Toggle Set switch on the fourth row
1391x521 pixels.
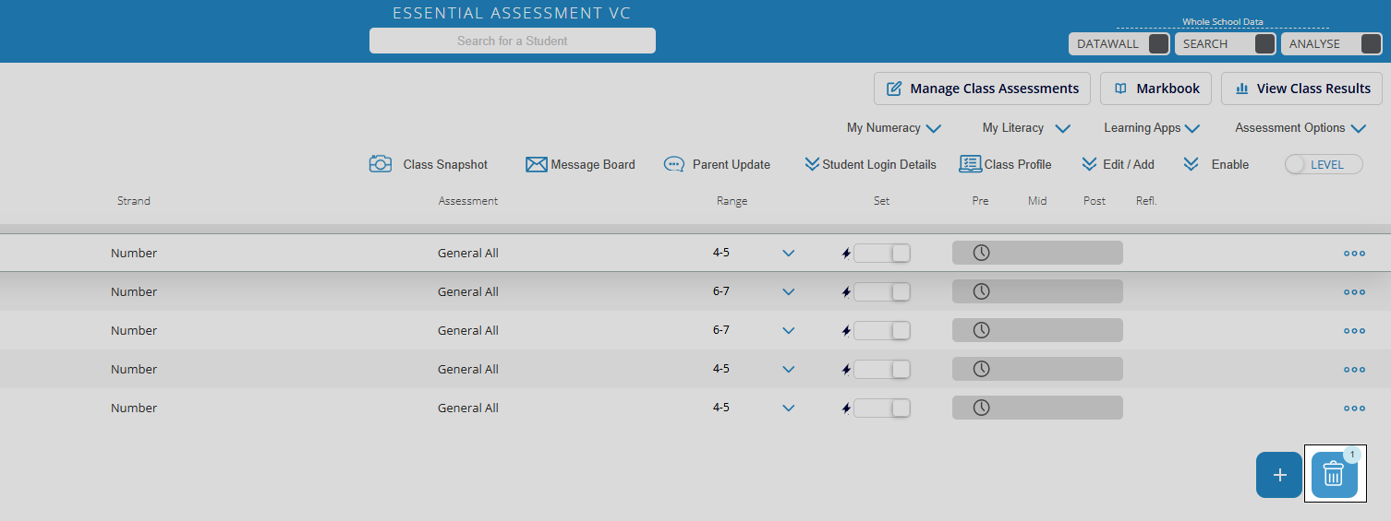(x=882, y=369)
